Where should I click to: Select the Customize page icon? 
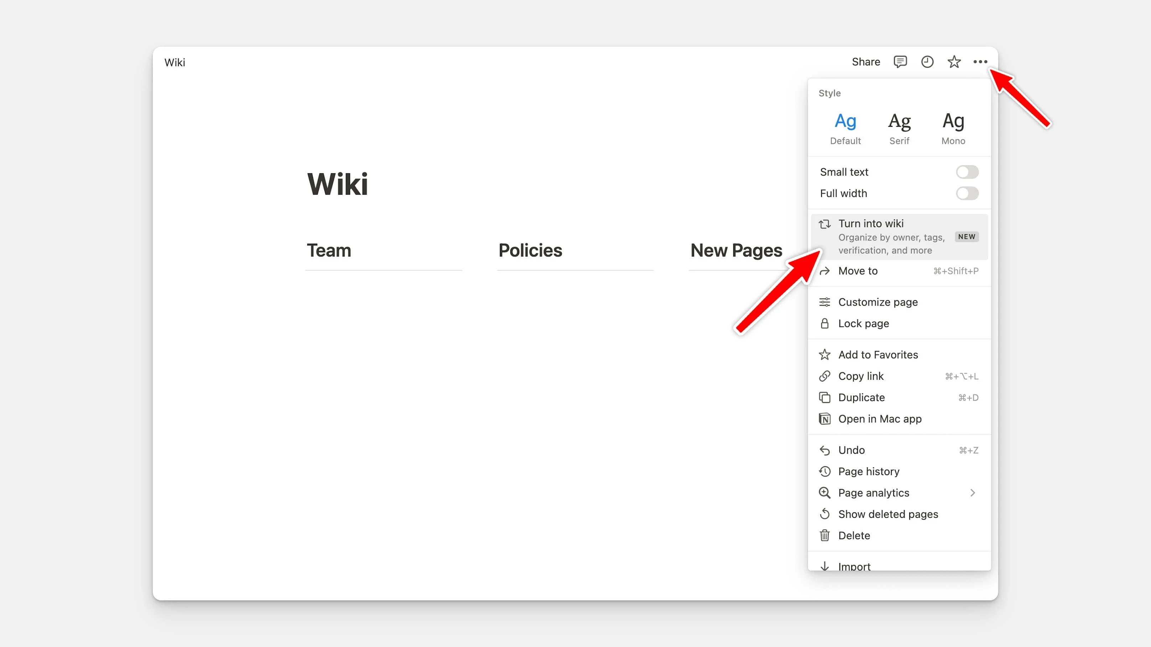point(825,302)
